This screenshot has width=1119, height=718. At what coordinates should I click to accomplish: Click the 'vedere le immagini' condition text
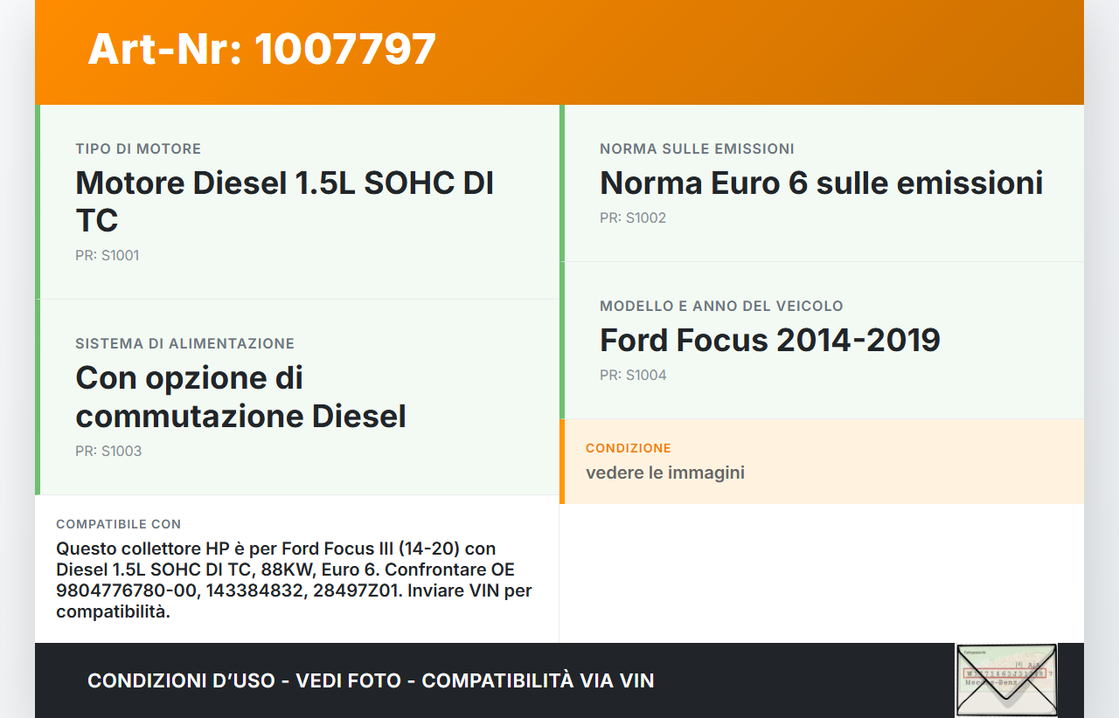point(665,473)
